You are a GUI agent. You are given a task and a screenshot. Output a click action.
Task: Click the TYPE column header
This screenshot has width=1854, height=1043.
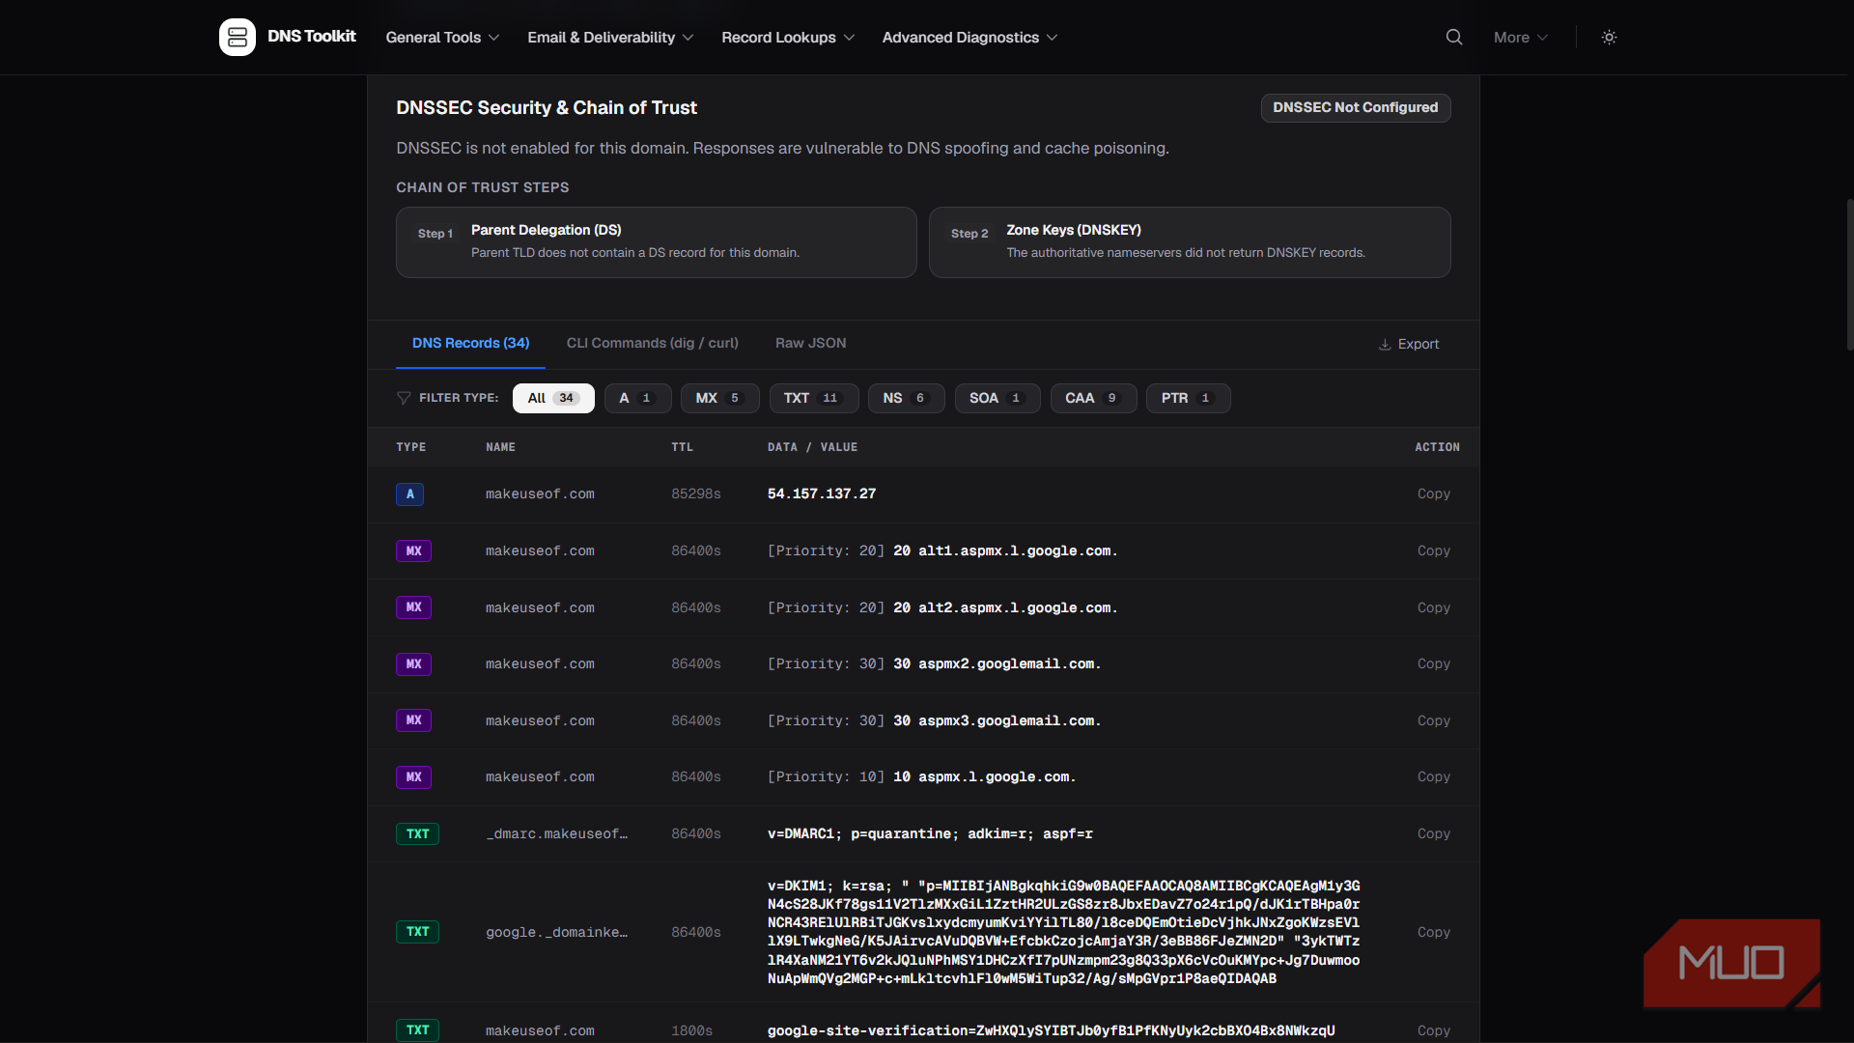click(410, 447)
